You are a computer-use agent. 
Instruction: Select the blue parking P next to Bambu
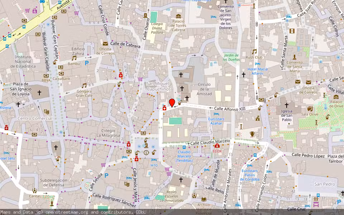(x=87, y=63)
